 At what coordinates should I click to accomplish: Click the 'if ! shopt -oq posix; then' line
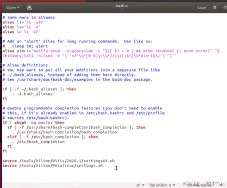(33, 123)
